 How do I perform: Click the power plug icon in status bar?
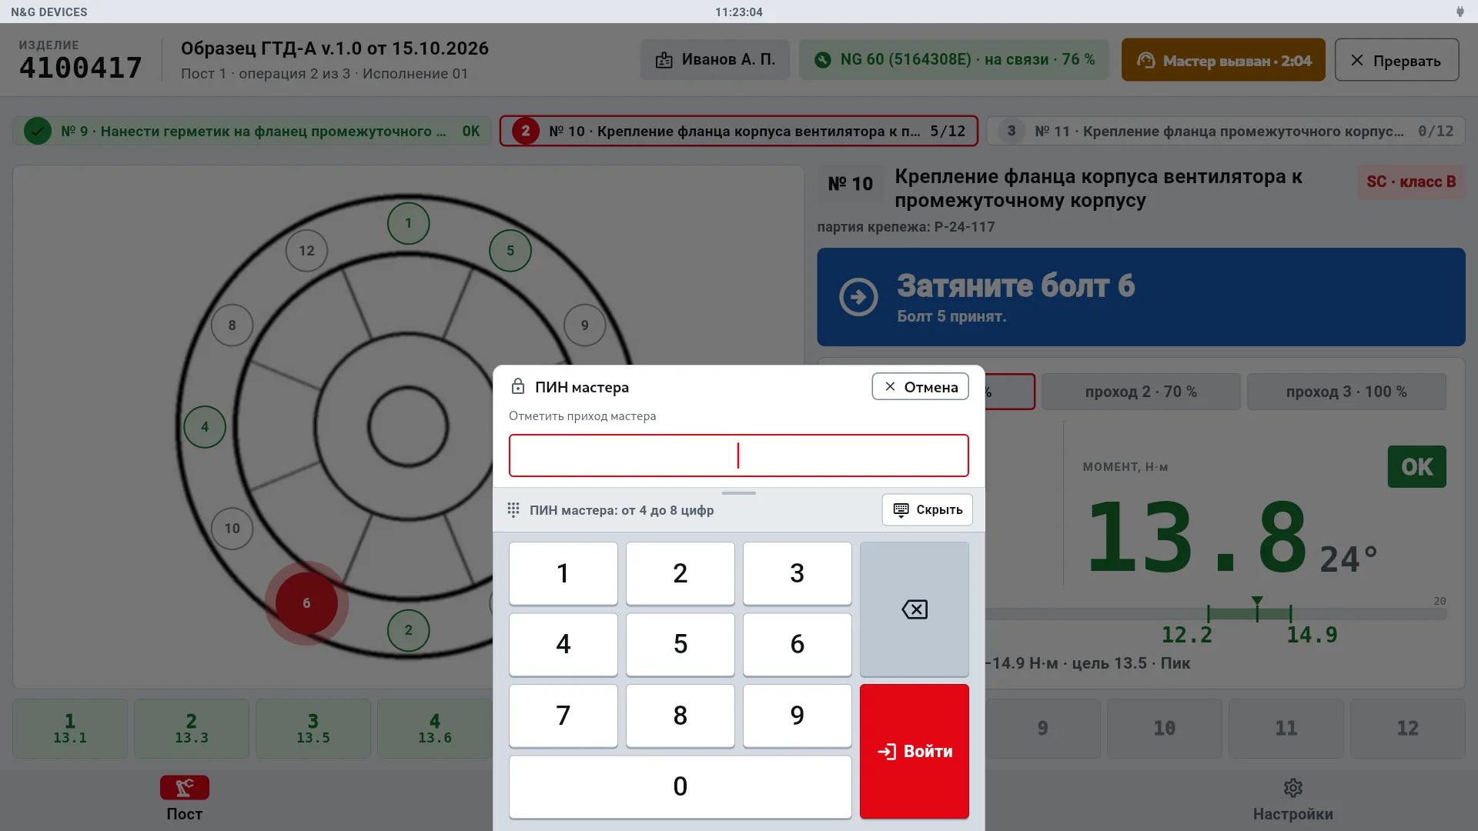[1460, 12]
